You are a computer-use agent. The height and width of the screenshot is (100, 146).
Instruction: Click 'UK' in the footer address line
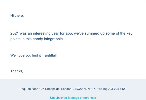(93, 89)
